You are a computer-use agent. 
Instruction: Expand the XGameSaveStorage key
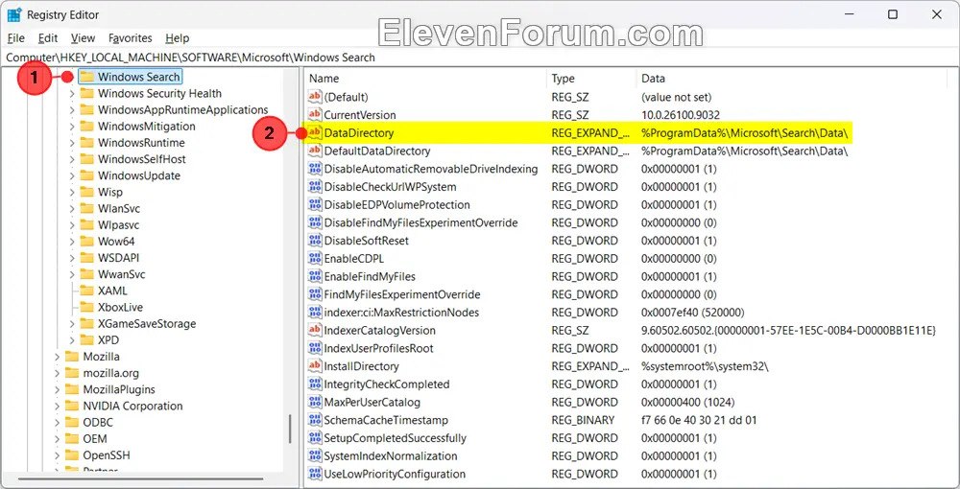coord(72,324)
